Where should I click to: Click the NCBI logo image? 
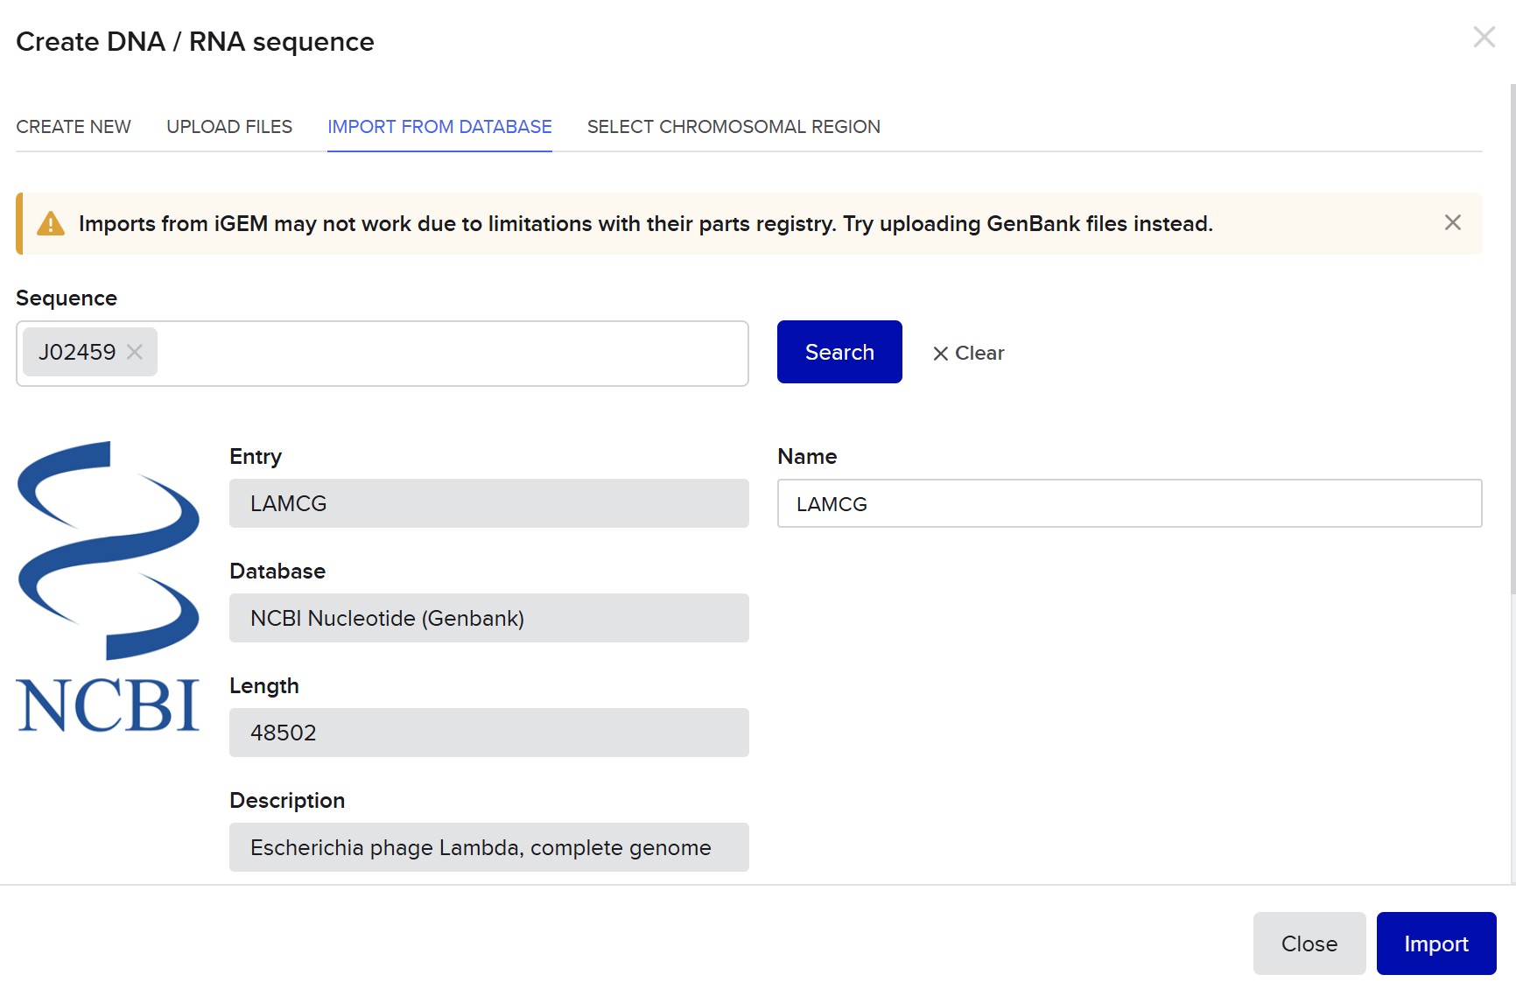[x=109, y=586]
